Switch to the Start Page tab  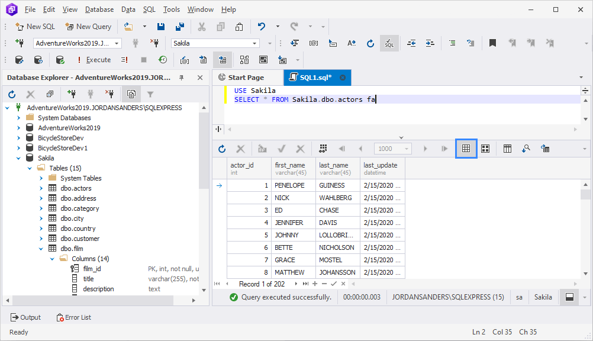click(x=247, y=77)
